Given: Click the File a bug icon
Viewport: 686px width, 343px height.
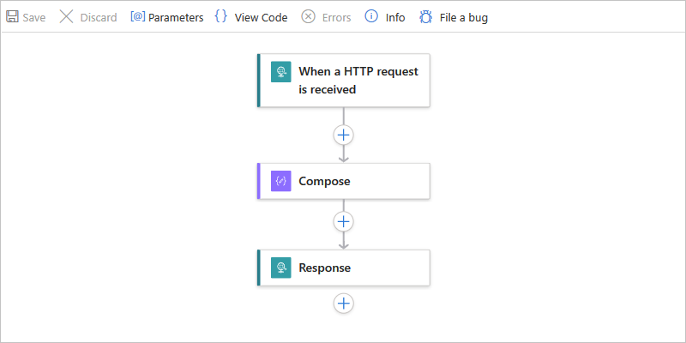Looking at the screenshot, I should 425,17.
